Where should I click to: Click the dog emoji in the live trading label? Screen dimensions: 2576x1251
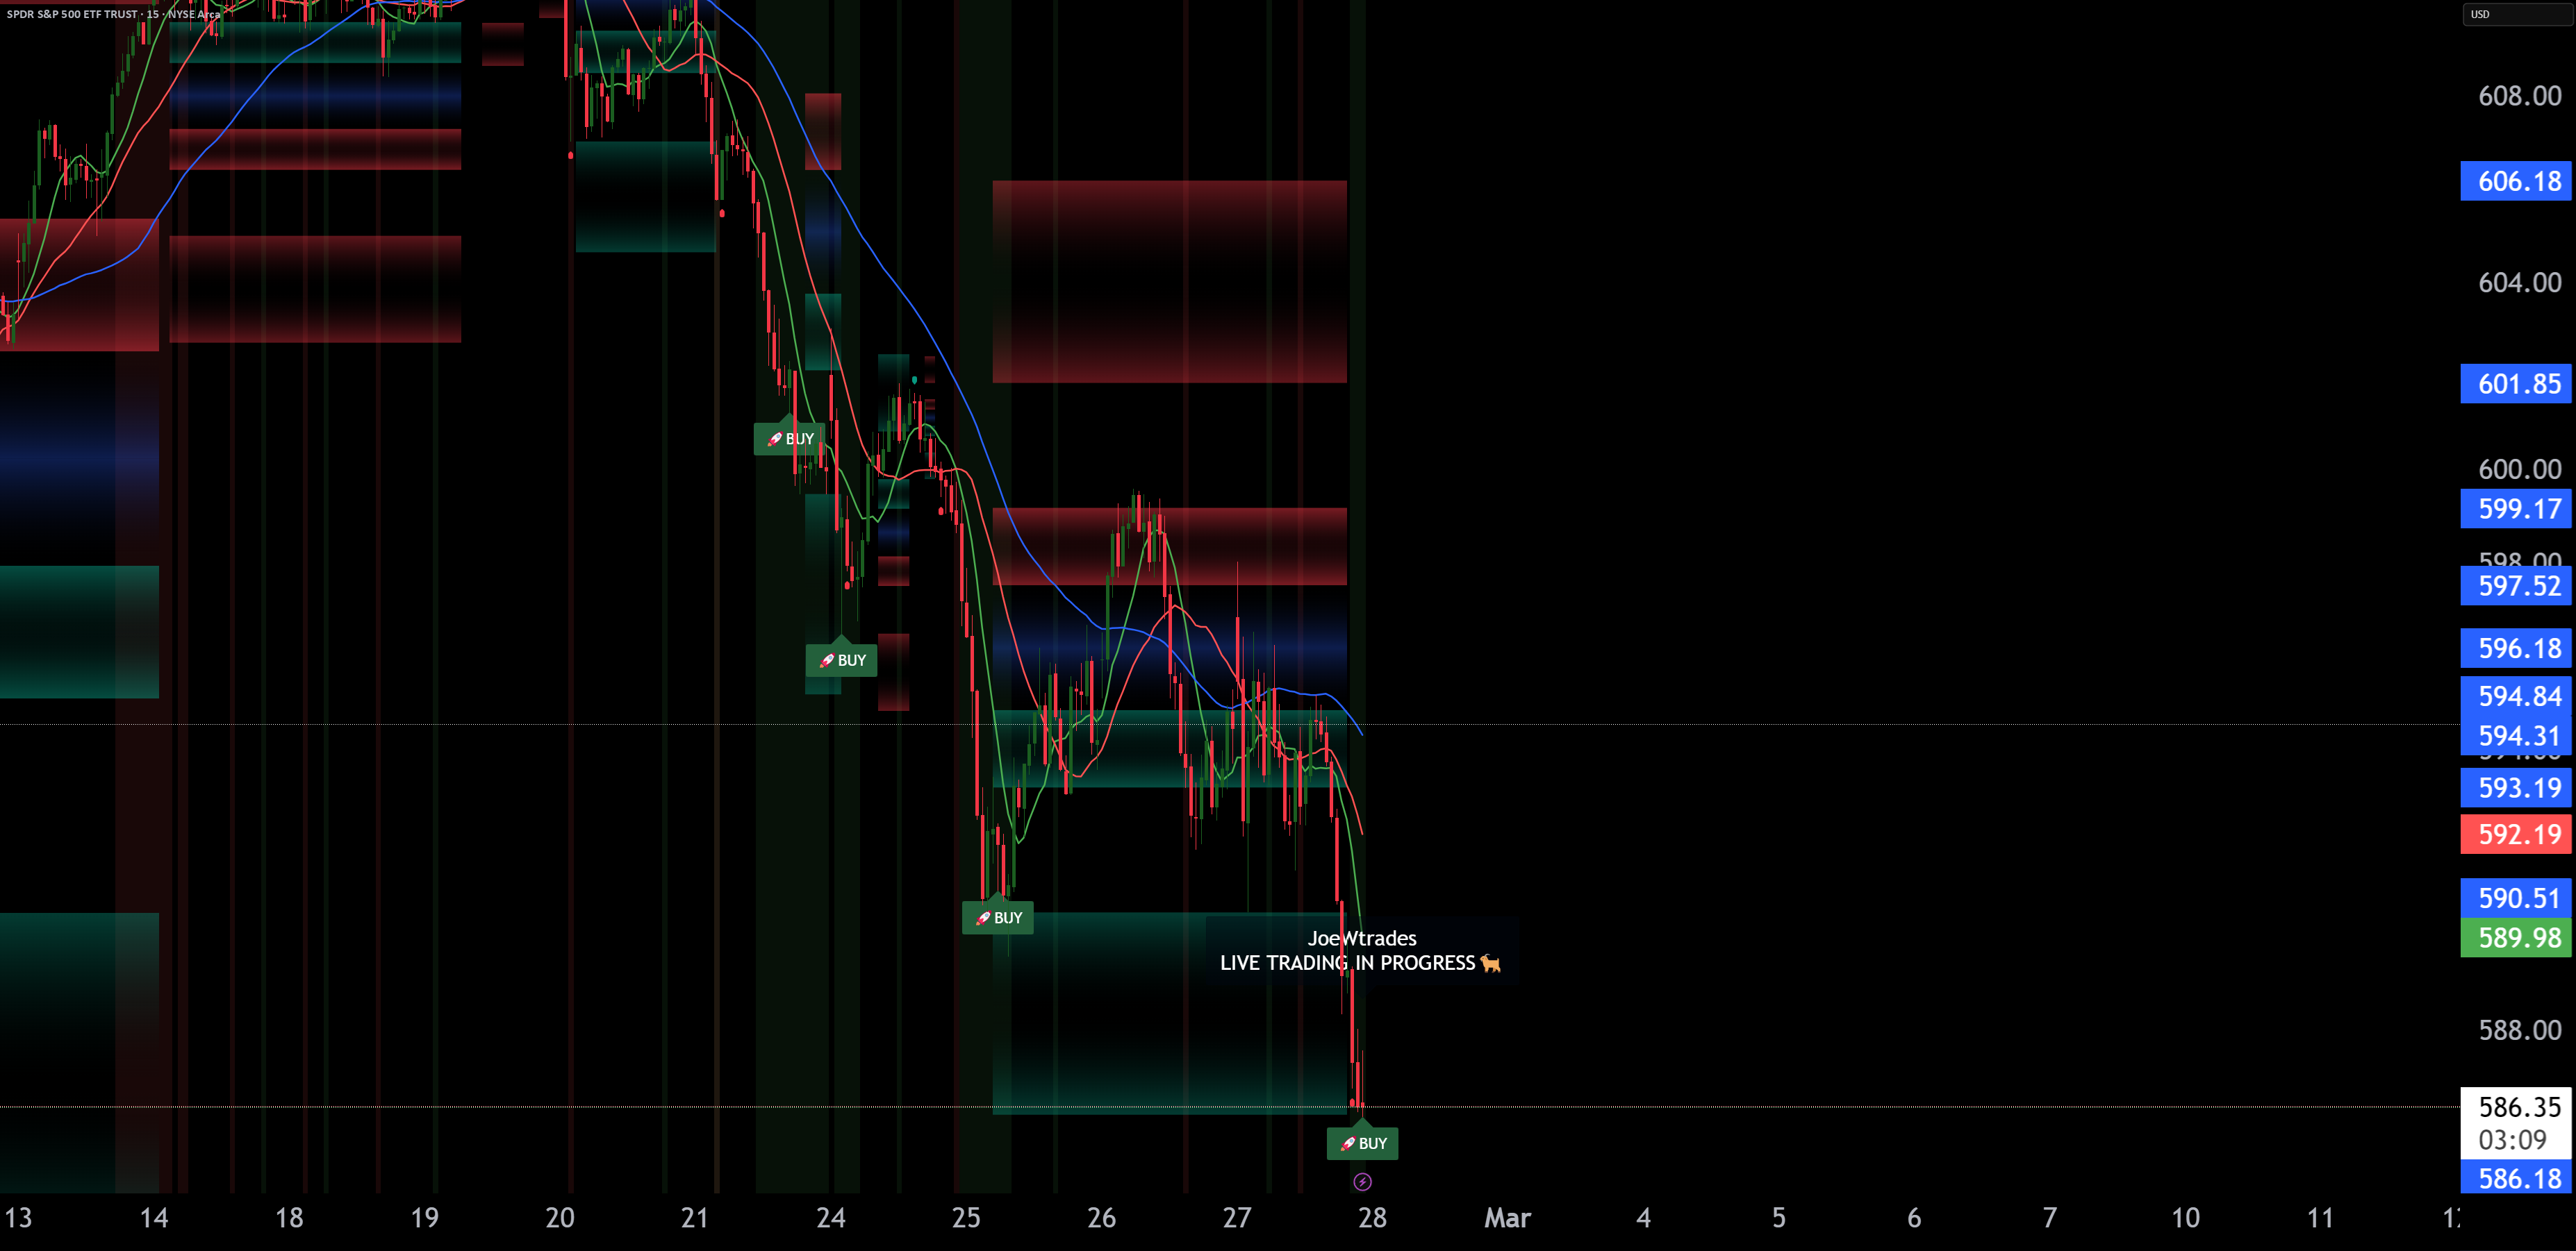coord(1491,963)
